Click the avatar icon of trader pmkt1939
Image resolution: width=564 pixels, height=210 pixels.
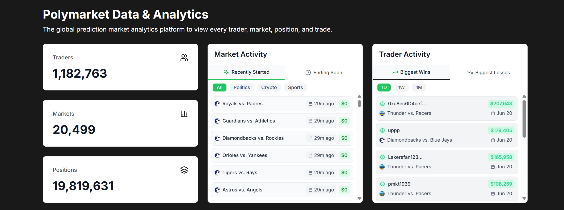[382, 184]
